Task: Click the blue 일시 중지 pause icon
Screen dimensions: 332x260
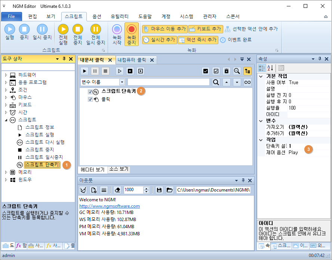Action: pyautogui.click(x=42, y=29)
